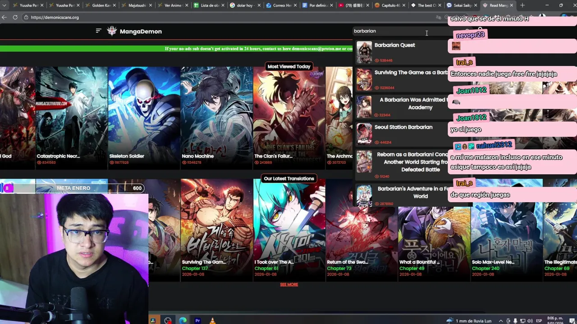The width and height of the screenshot is (577, 324).
Task: Click the Catastrophic Necromancer cover
Action: pos(72,118)
